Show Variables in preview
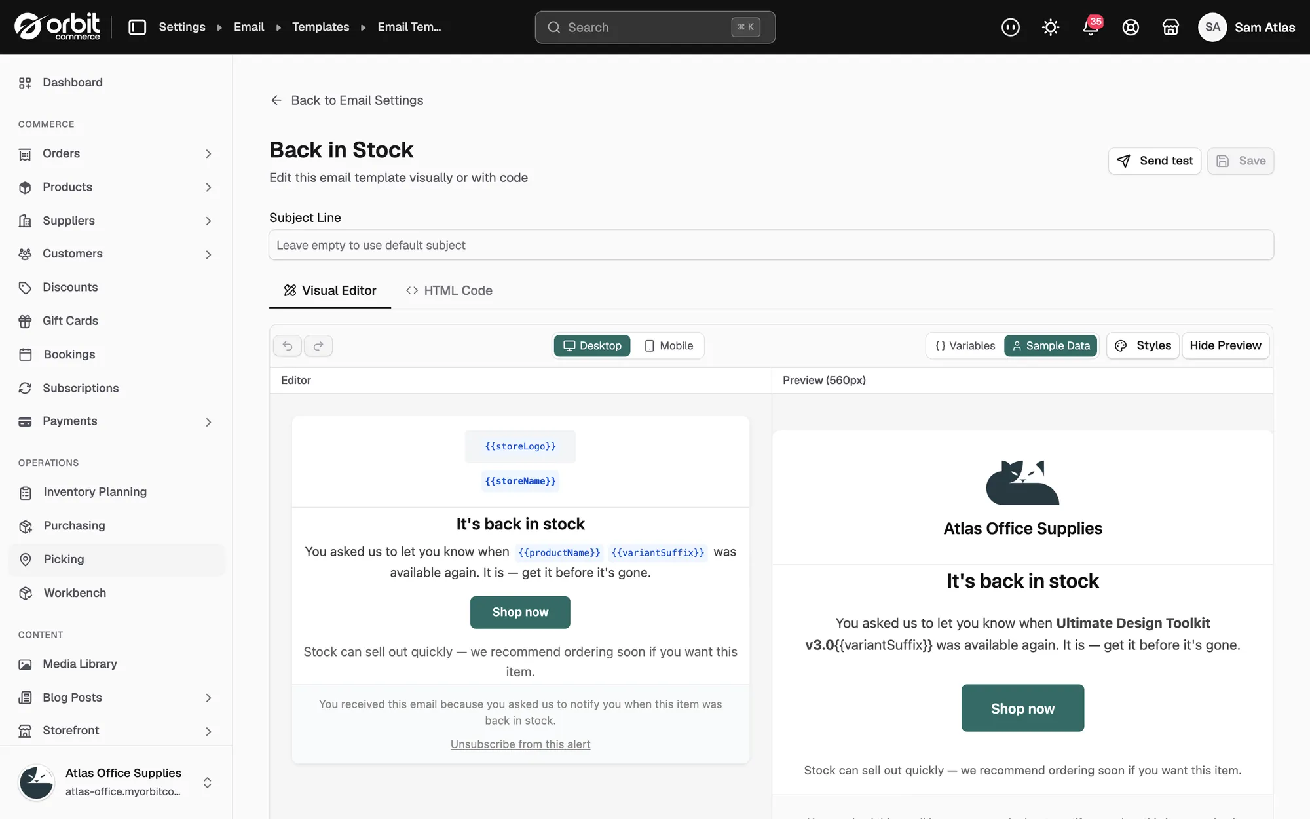 (965, 345)
